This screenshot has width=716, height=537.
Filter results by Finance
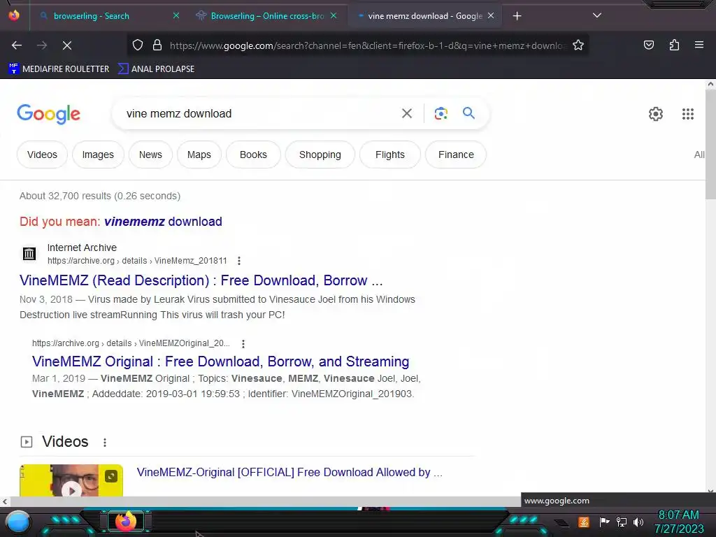456,155
